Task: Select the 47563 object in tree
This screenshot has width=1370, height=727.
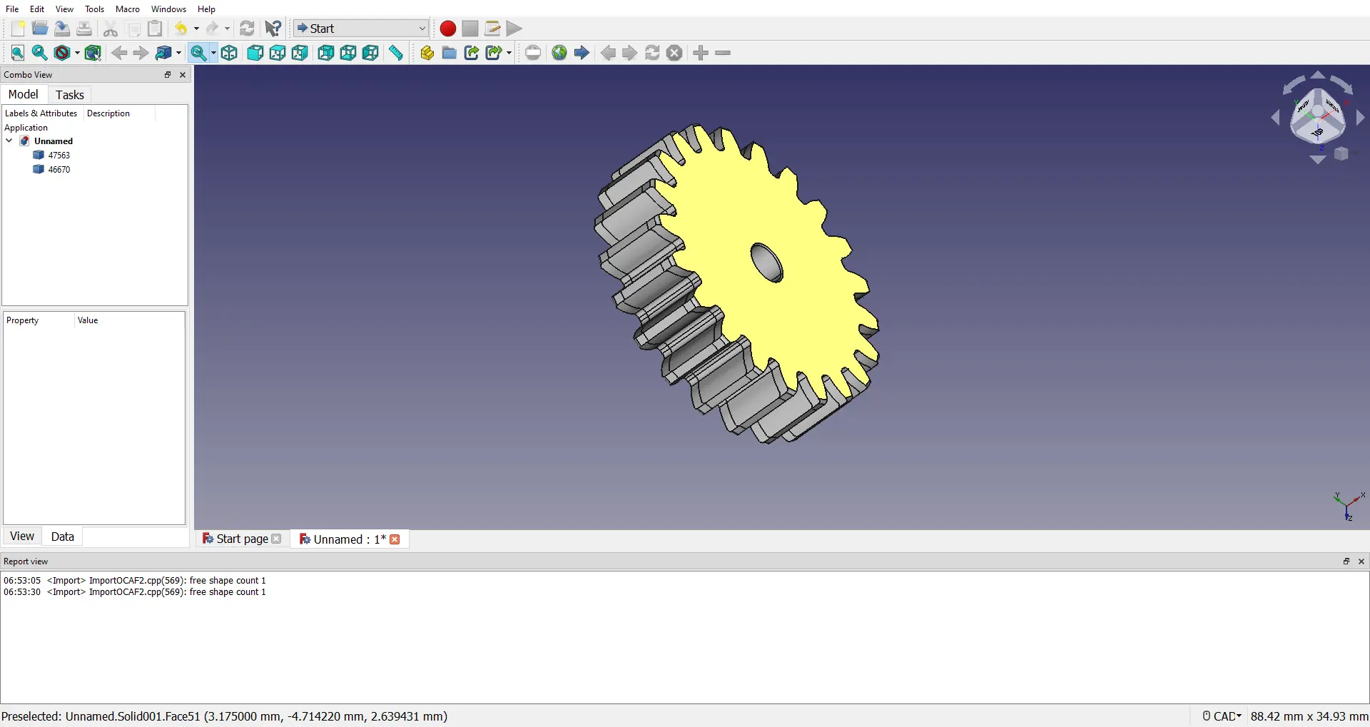Action: pyautogui.click(x=59, y=156)
